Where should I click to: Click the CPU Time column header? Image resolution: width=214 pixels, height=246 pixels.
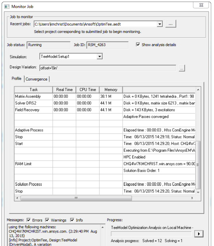pos(88,90)
